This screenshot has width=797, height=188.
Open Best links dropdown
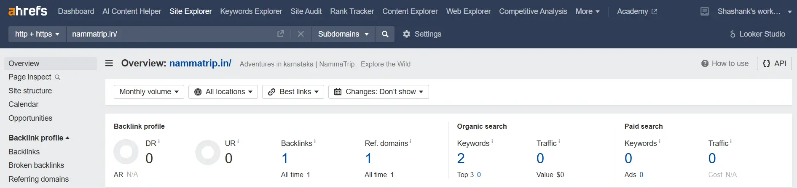[293, 92]
